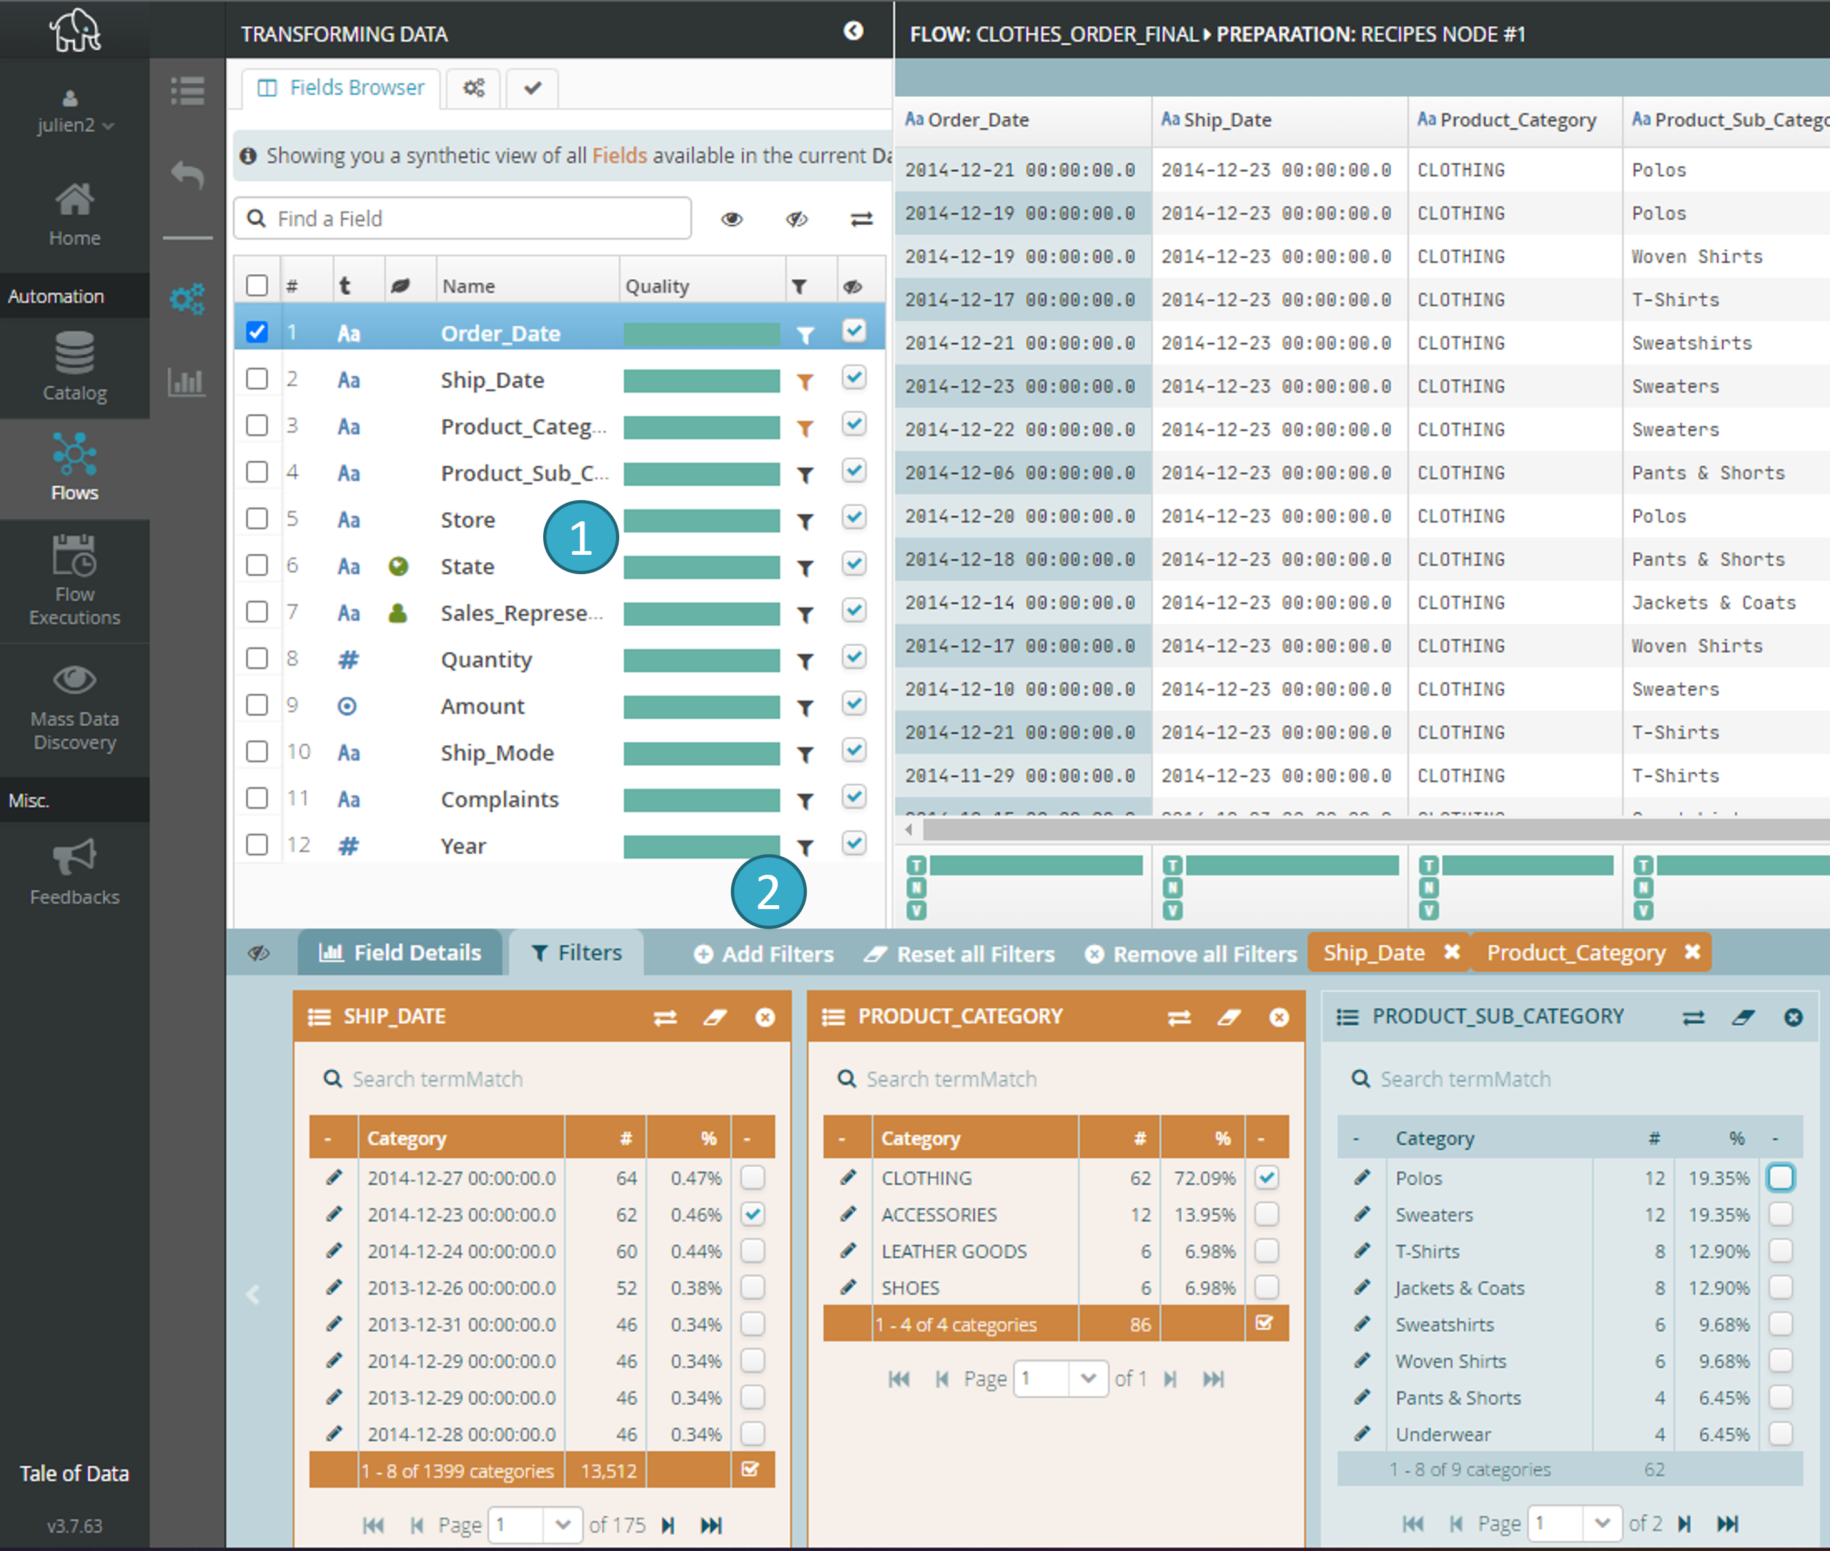Click the orange filter icon for Product_Category
Screen dimensions: 1830x1551
point(804,428)
